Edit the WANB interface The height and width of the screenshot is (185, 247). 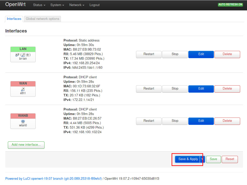[x=201, y=121]
